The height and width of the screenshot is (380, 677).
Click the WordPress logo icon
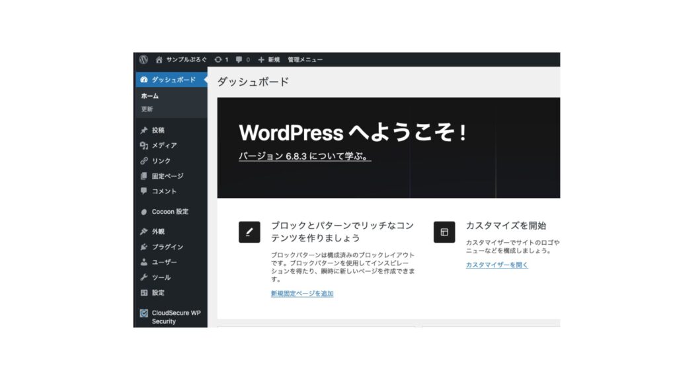[x=143, y=59]
